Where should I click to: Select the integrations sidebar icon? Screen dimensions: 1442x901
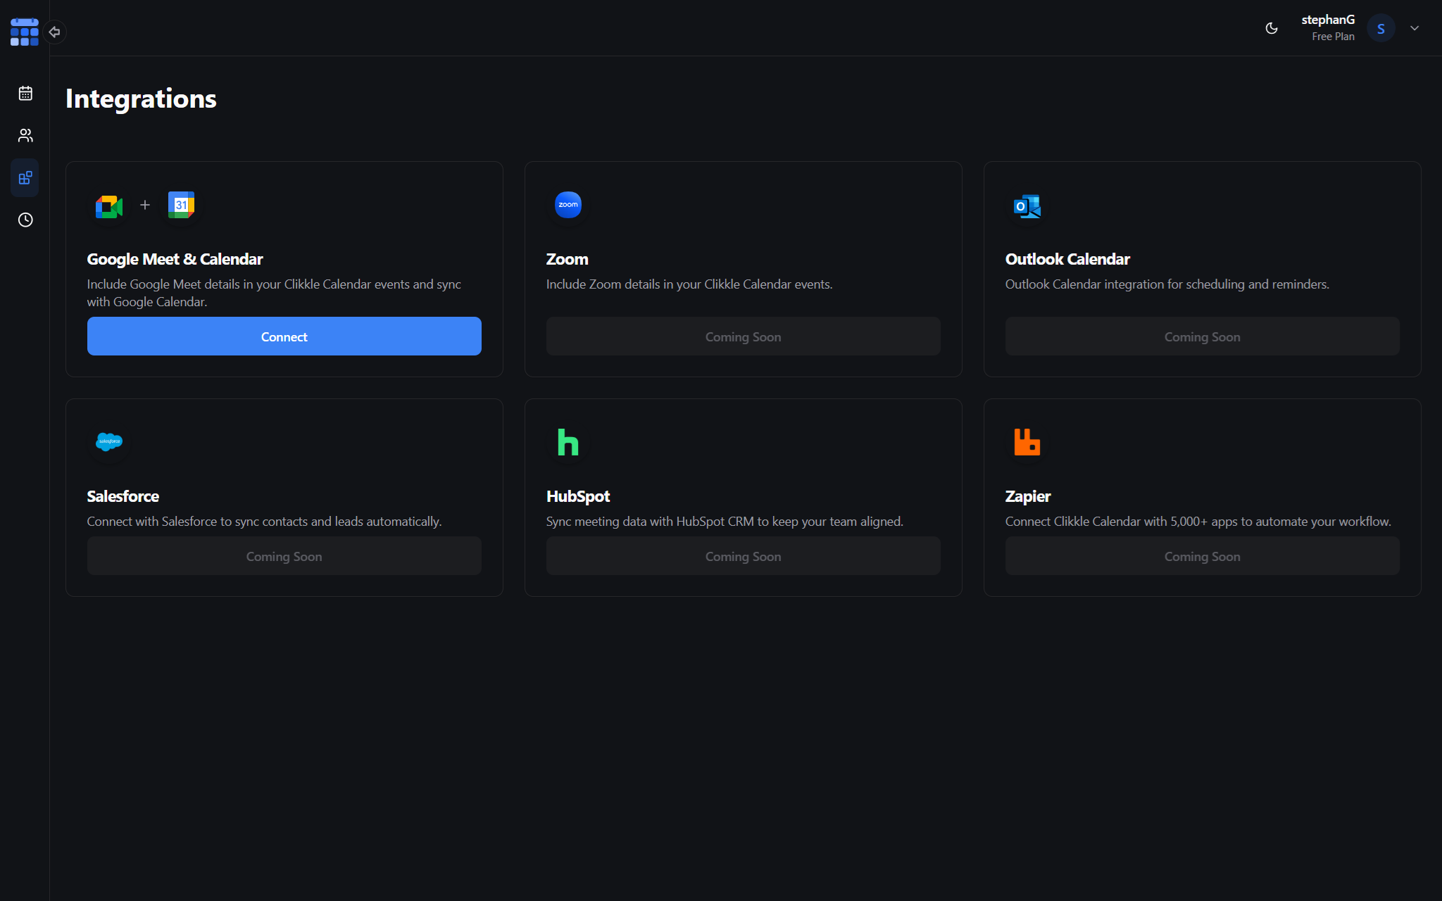coord(25,177)
